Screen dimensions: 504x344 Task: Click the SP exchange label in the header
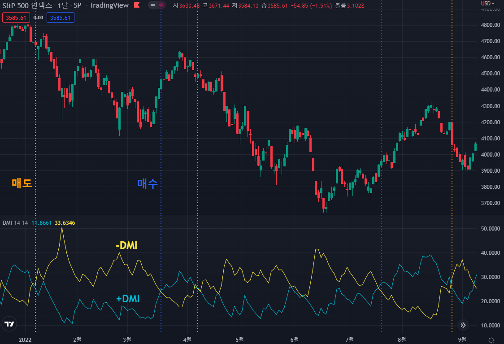click(x=78, y=5)
